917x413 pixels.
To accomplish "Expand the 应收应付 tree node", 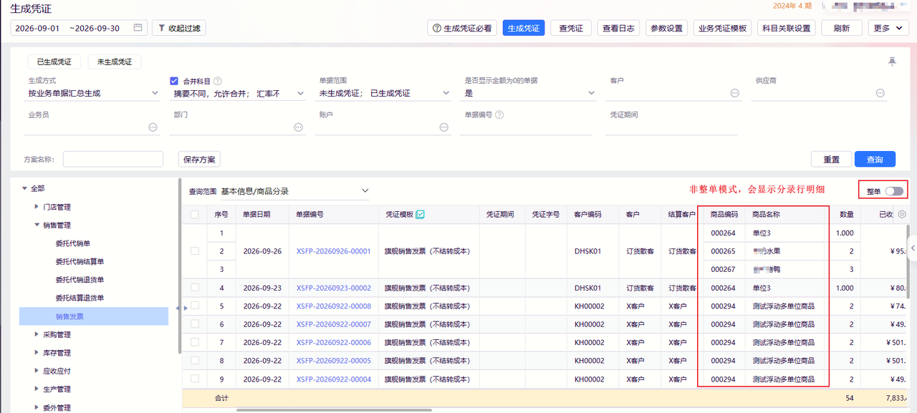I will (37, 371).
